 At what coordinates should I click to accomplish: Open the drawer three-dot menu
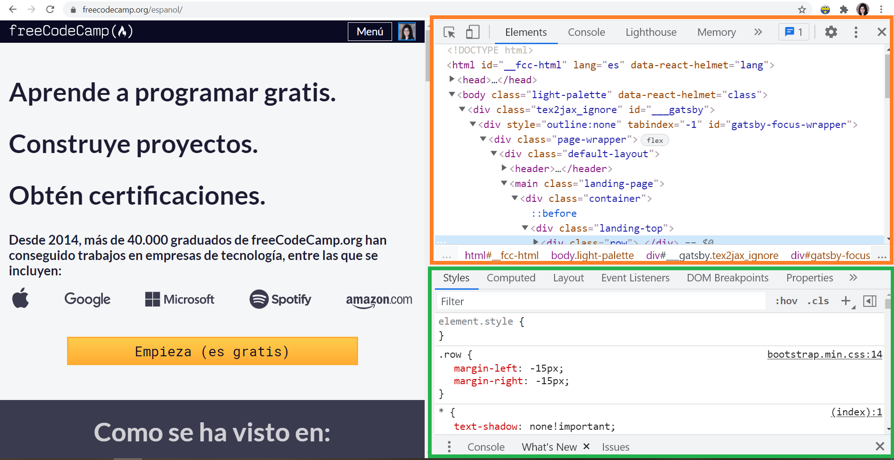(x=449, y=446)
